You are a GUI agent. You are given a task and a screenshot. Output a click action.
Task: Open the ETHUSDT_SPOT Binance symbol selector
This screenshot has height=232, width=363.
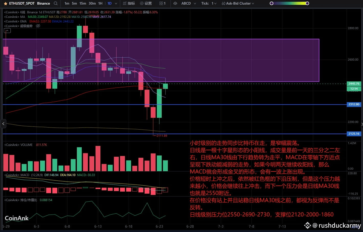29,3
